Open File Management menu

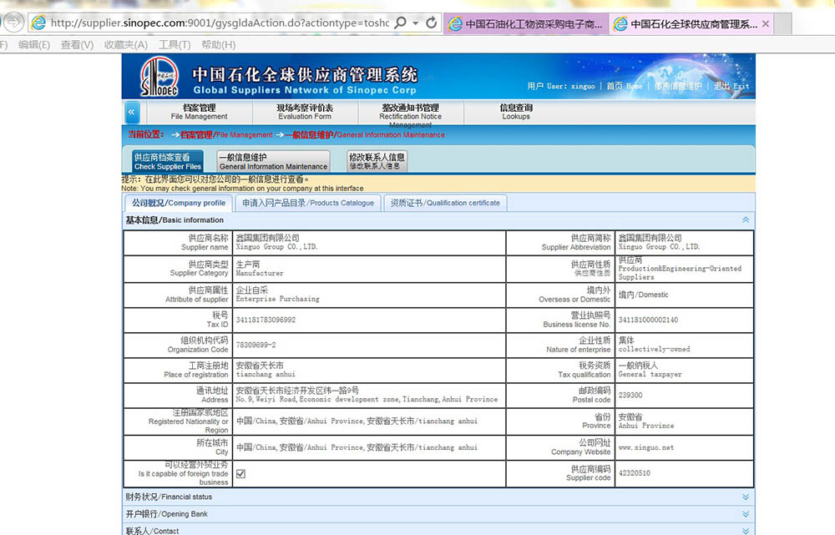tap(199, 112)
